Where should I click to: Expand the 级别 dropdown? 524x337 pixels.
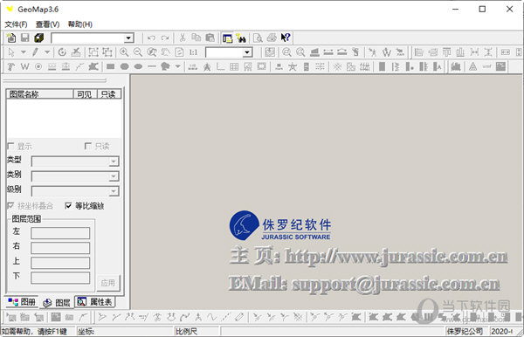(114, 191)
